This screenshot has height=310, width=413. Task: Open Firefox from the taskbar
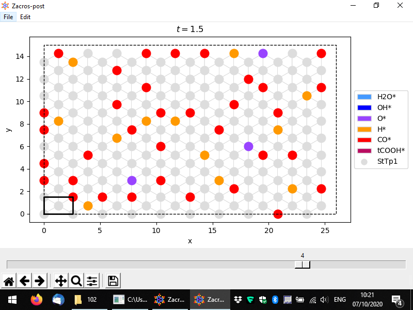click(36, 299)
